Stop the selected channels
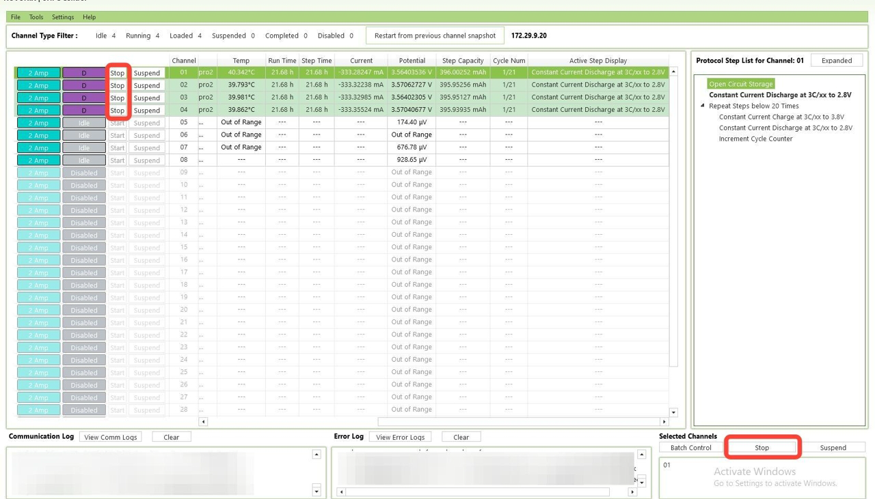 (x=762, y=448)
